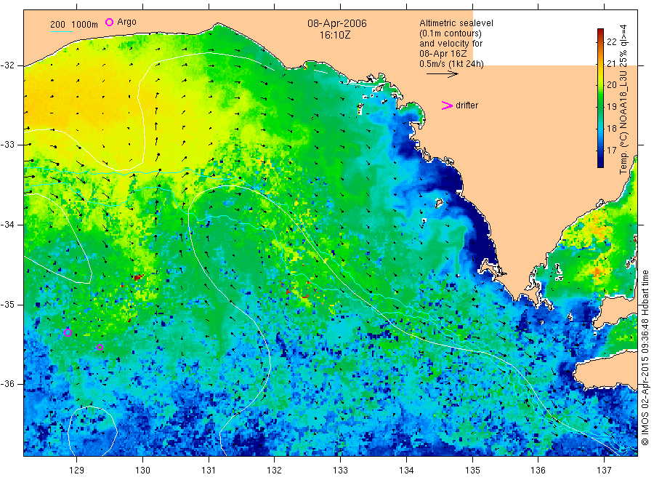Screen dimensions: 654x480
Task: Click the date label 08-Apr-2006
Action: [337, 23]
